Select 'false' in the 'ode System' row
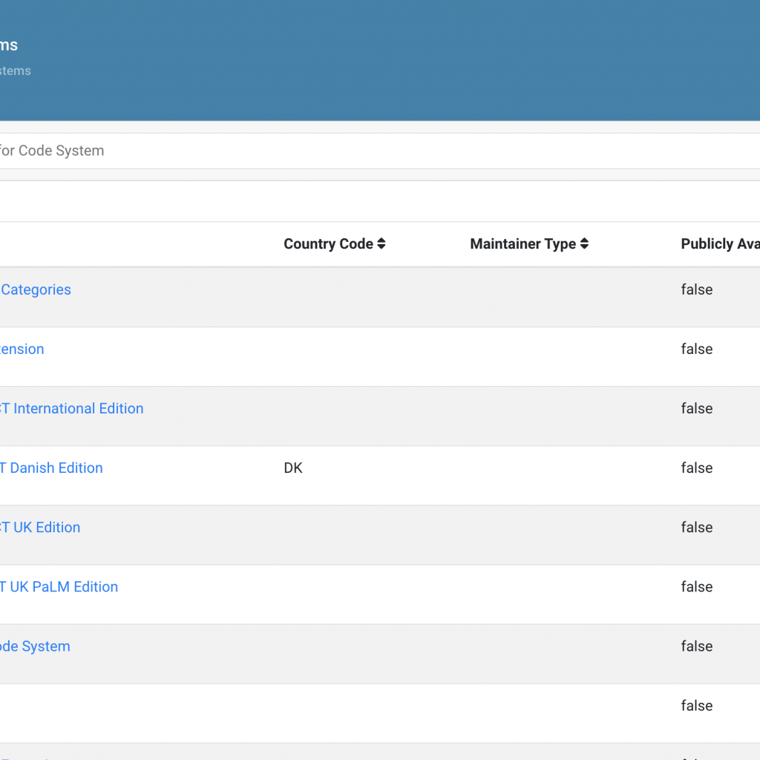The height and width of the screenshot is (760, 760). coord(696,646)
